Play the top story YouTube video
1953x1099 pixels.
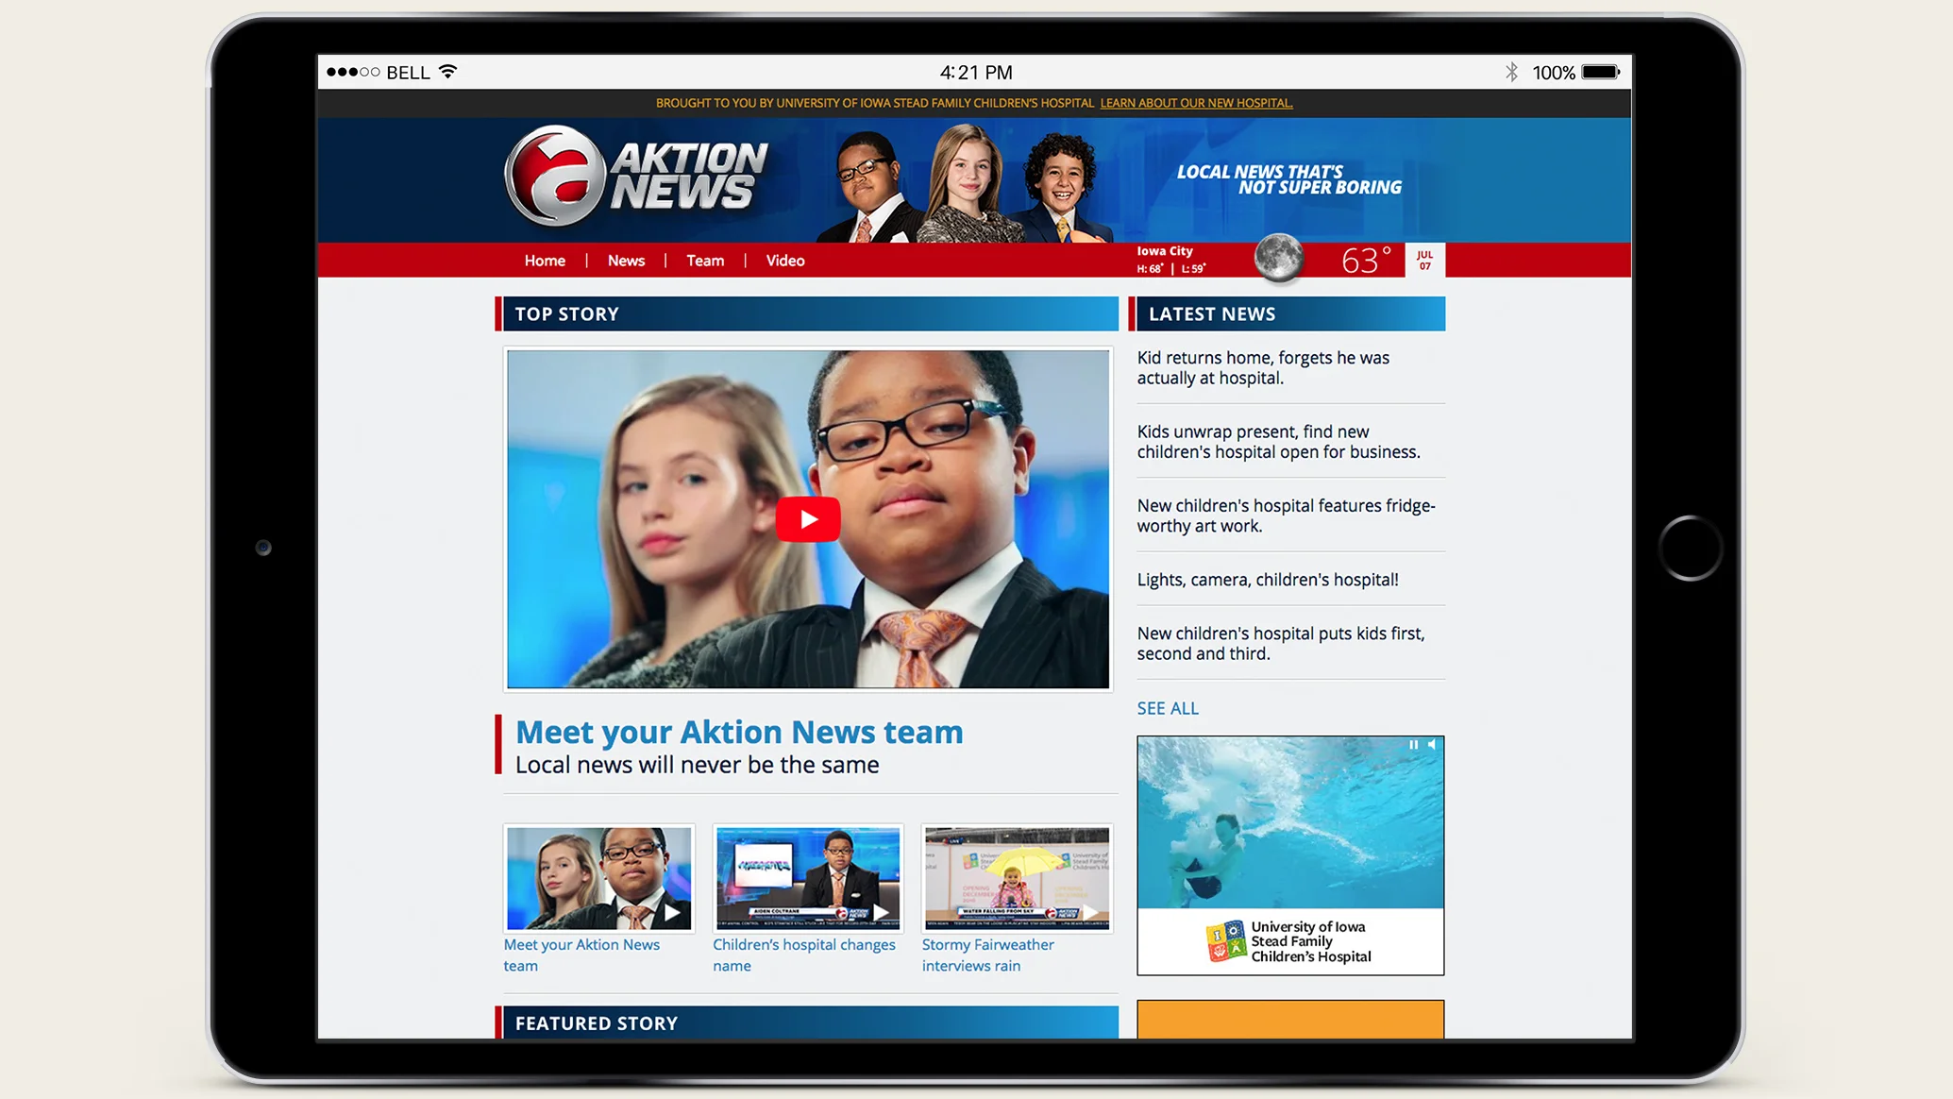[808, 519]
